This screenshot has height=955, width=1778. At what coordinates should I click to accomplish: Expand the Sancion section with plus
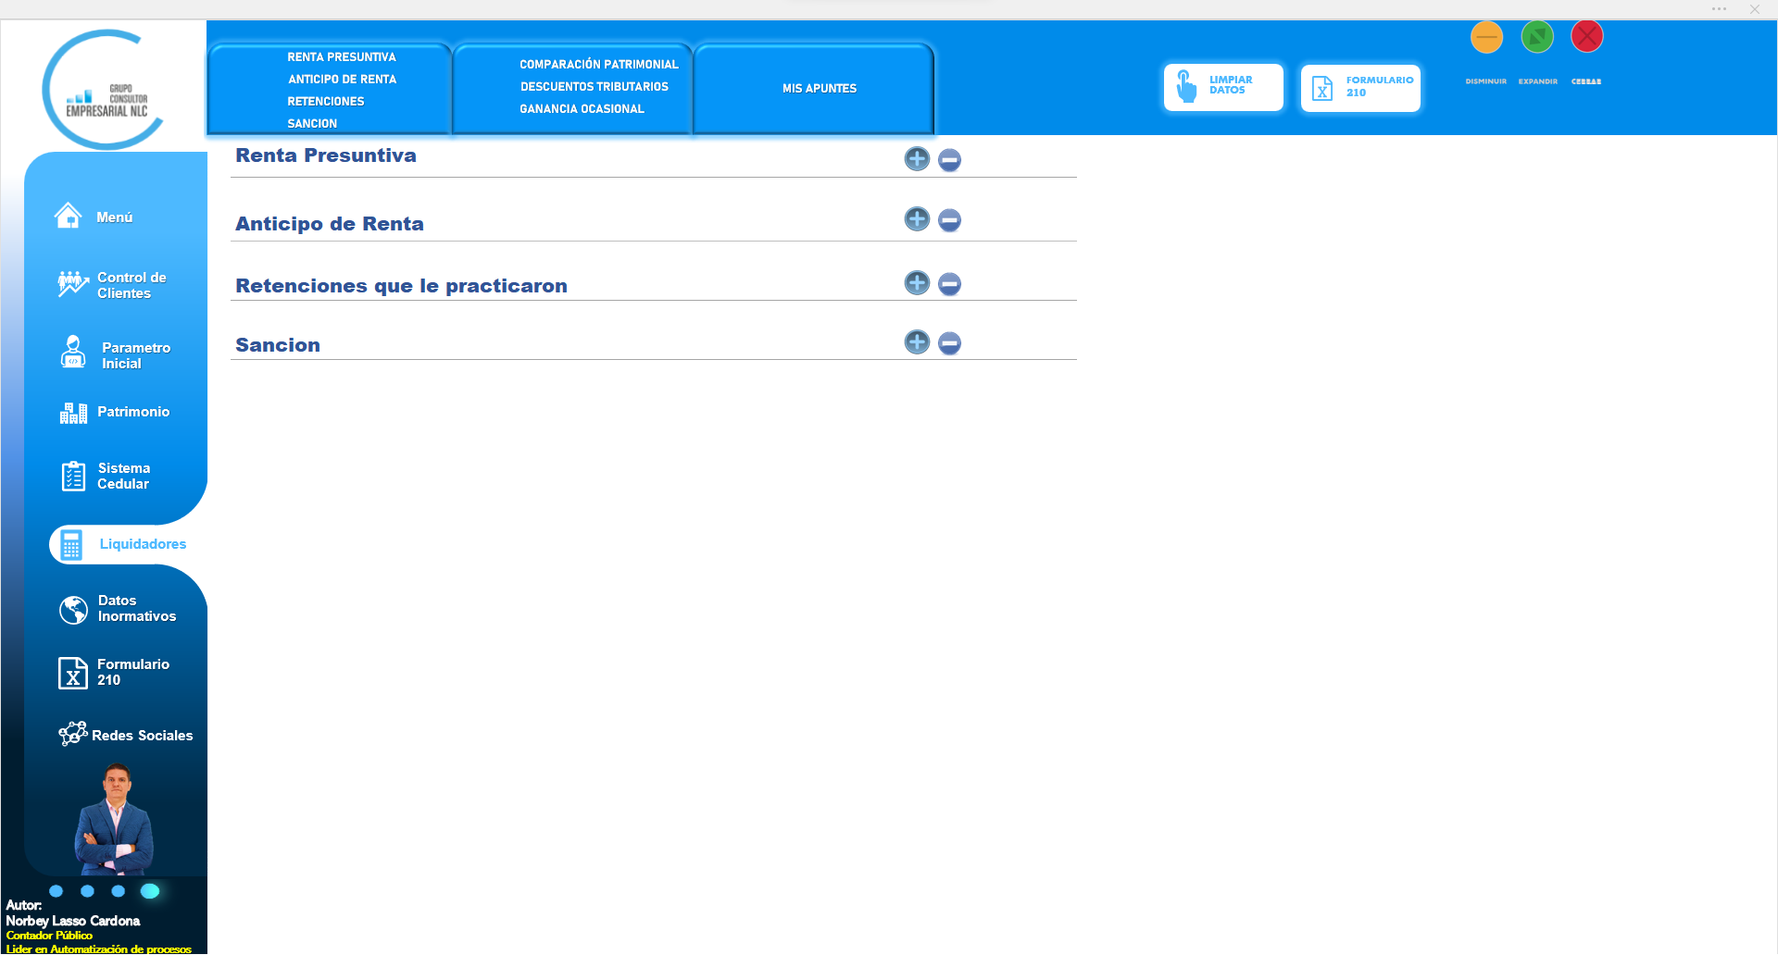tap(917, 342)
